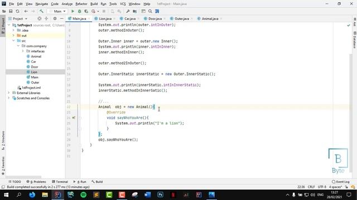The image size is (357, 200).
Task: Open Project Structure icon
Action: pyautogui.click(x=135, y=11)
